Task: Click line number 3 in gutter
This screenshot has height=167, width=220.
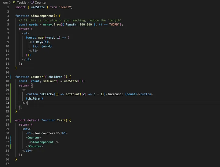Action: pos(8,16)
